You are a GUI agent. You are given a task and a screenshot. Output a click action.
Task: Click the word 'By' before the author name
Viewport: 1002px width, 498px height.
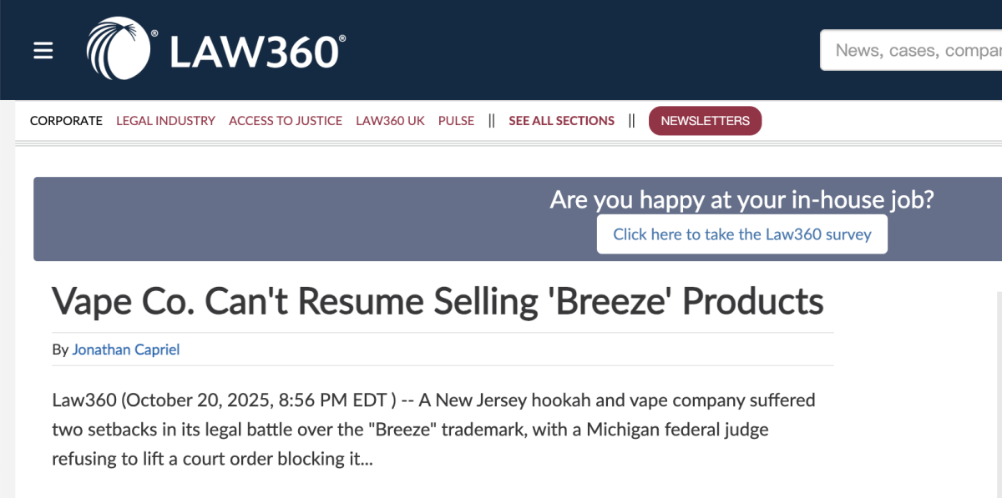(x=60, y=350)
